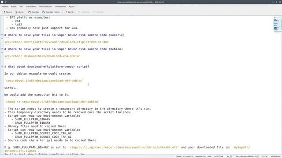Viewport: 282px width, 158px height.
Task: Click the unquoted secureboot.d/x64/debian/download-x64-debian code line
Action: pyautogui.click(x=42, y=56)
